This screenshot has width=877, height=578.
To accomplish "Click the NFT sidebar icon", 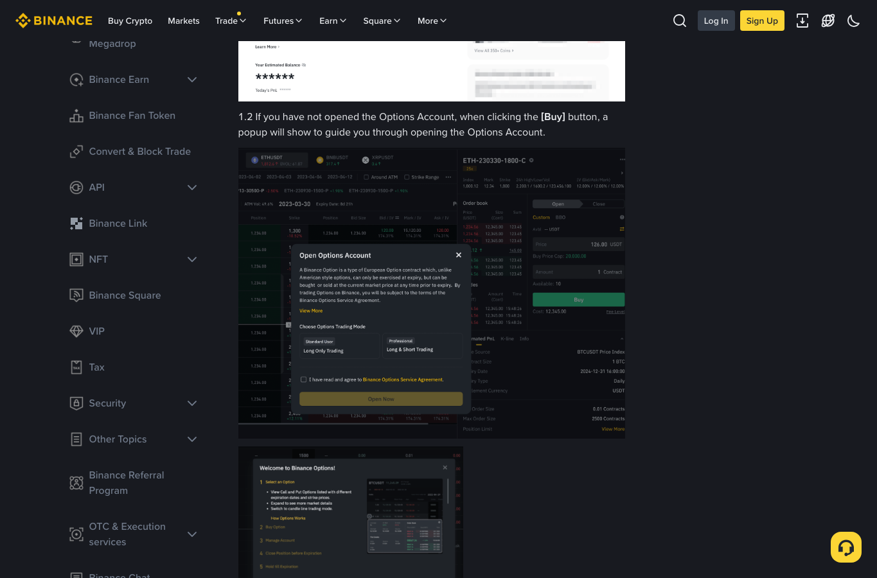I will [76, 259].
